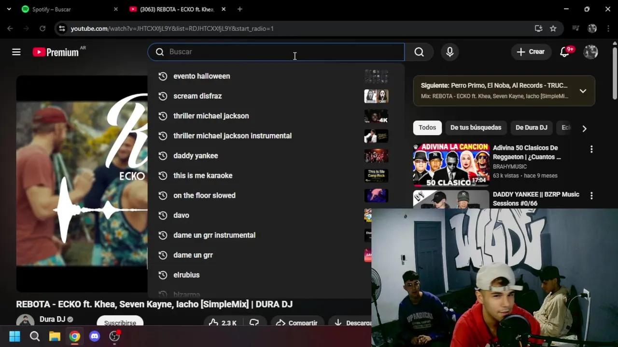Open tab search dropdown arrow

coord(9,9)
